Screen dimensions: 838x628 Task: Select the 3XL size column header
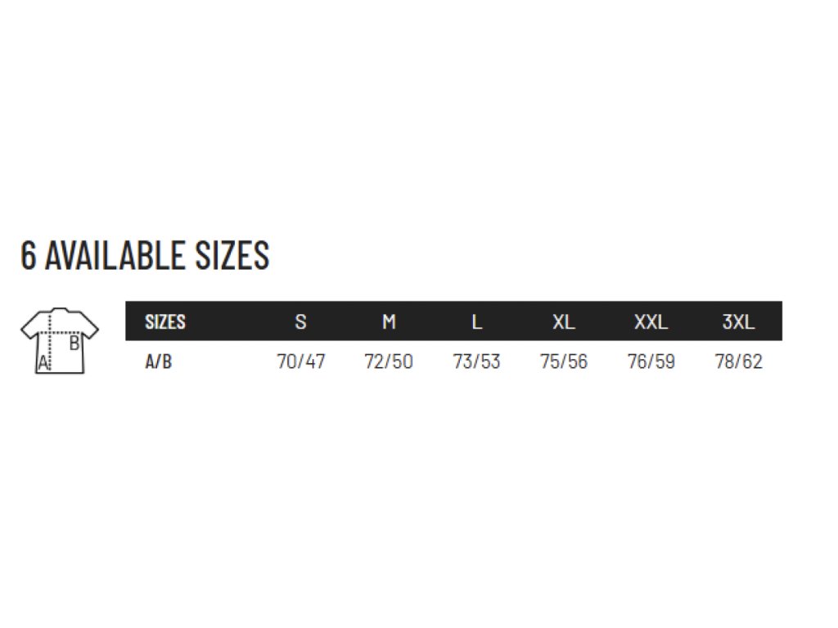point(738,322)
